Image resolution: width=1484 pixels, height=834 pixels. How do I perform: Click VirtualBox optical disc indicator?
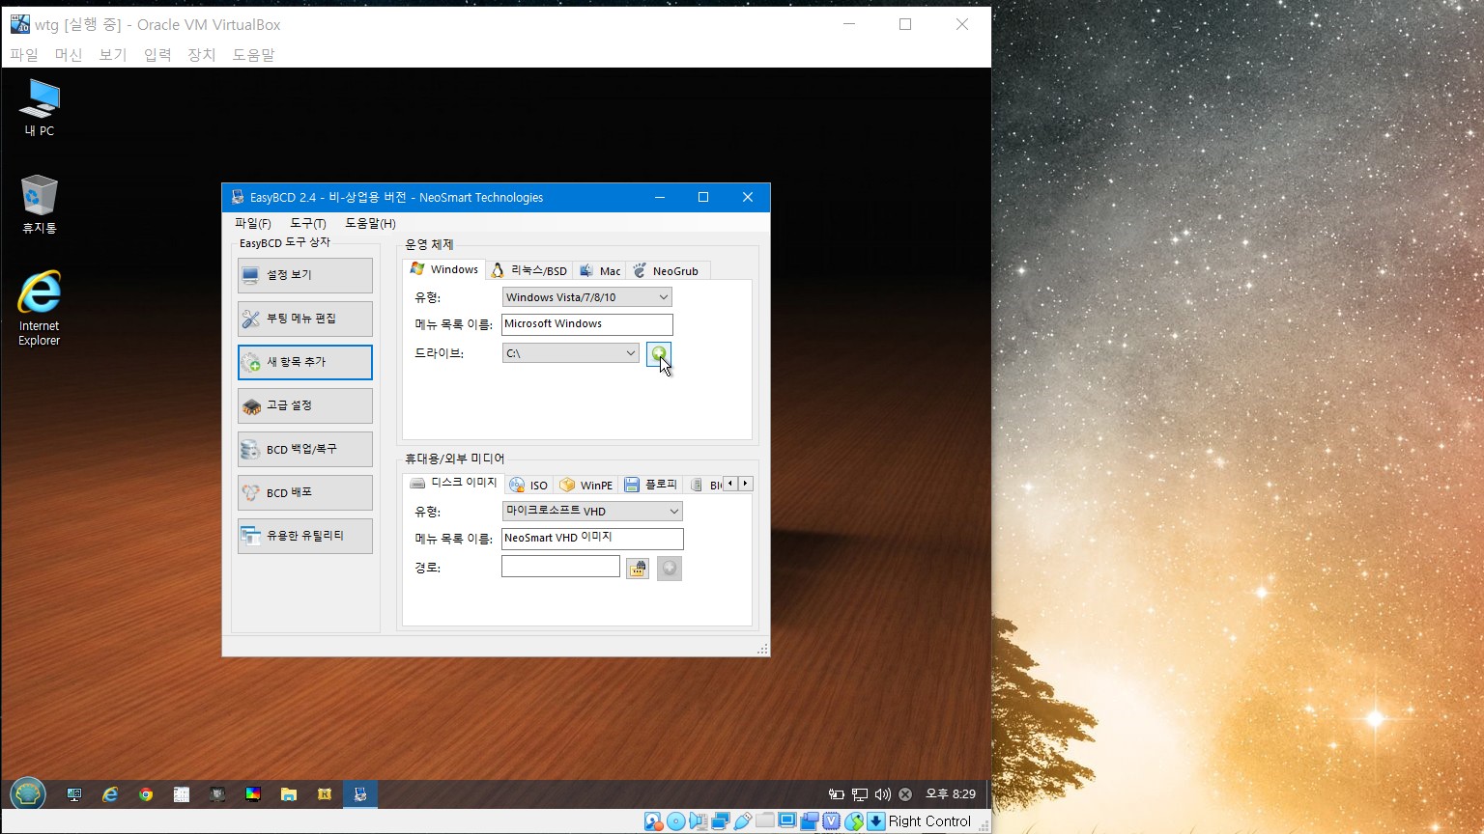click(676, 821)
